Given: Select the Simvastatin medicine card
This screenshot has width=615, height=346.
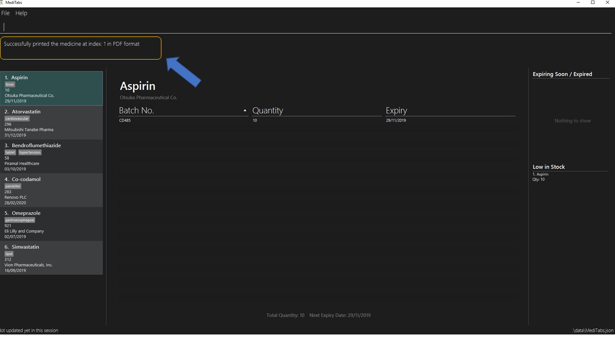Looking at the screenshot, I should tap(51, 258).
